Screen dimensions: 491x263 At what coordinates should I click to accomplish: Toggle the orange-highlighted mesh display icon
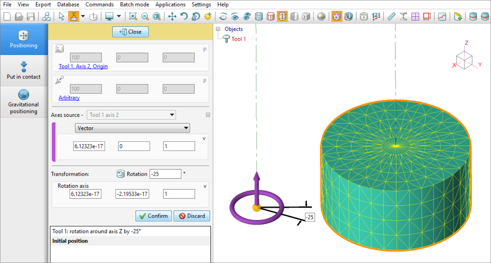[337, 16]
